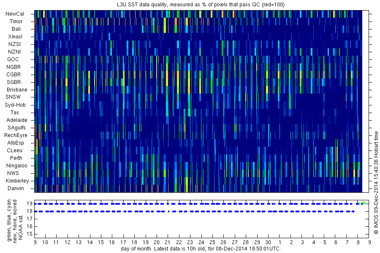The image size is (380, 253).
Task: Click the Brisbane region label
Action: coord(17,89)
